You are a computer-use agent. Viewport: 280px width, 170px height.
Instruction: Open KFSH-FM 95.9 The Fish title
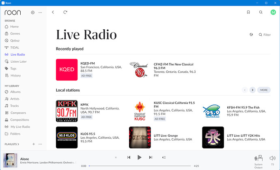click(243, 107)
